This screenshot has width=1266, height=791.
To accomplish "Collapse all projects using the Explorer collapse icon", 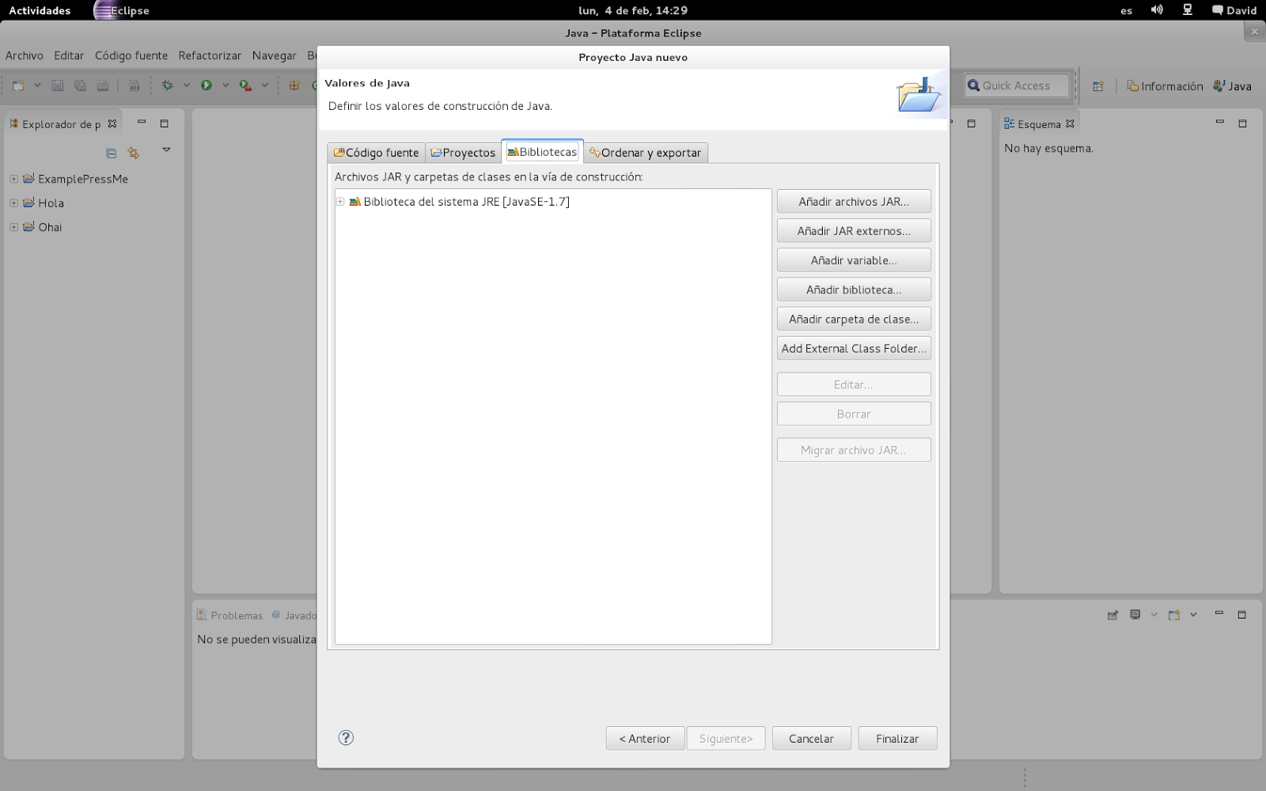I will tap(111, 153).
